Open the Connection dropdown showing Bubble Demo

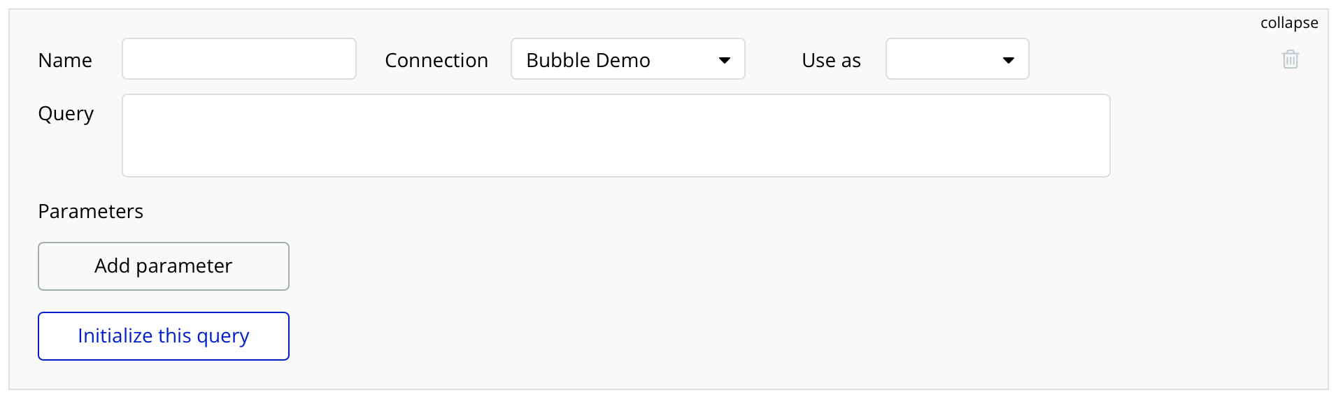tap(627, 59)
